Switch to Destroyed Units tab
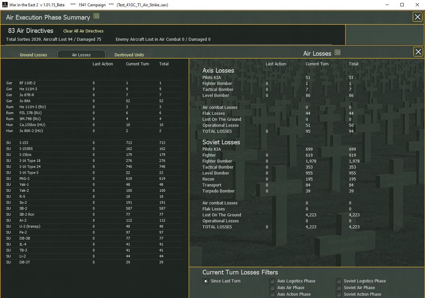 129,55
